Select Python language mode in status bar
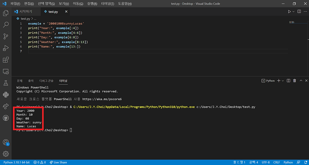This screenshot has width=309, height=165. (x=288, y=162)
